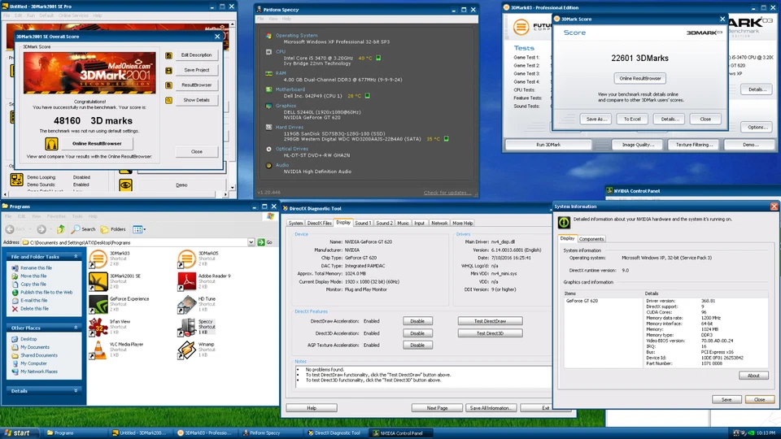Viewport: 781px width, 439px height.
Task: Collapse the File and Folder Tasks panel
Action: pos(76,256)
